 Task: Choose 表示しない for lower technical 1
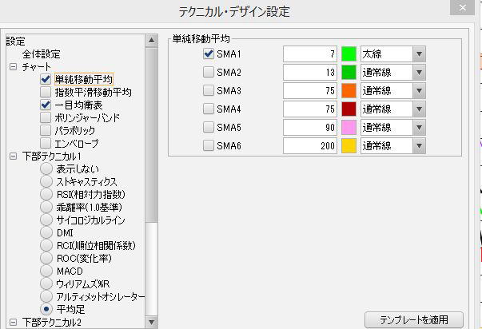point(46,168)
